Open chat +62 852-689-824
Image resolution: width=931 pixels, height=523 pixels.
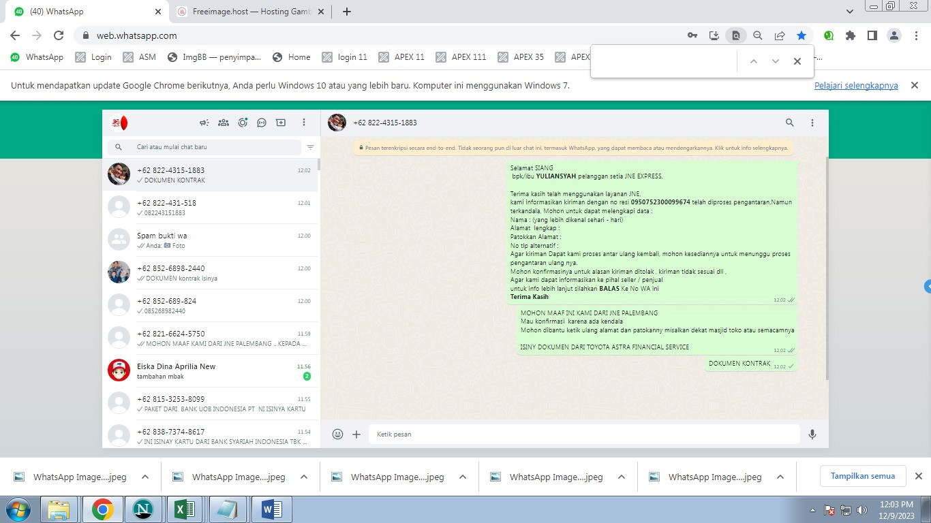click(211, 306)
